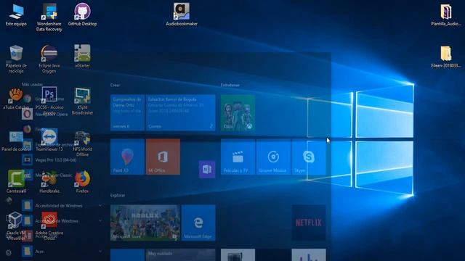The width and height of the screenshot is (465, 261).
Task: Open Accesibilidad de Windows folder entry
Action: click(x=62, y=205)
